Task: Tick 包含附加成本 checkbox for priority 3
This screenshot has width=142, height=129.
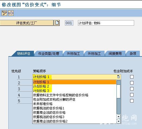Action: tap(132, 89)
